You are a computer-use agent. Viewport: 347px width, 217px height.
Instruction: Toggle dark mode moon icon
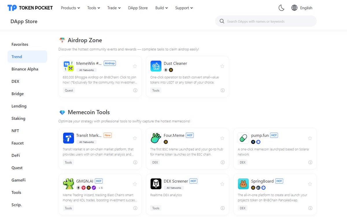[281, 8]
